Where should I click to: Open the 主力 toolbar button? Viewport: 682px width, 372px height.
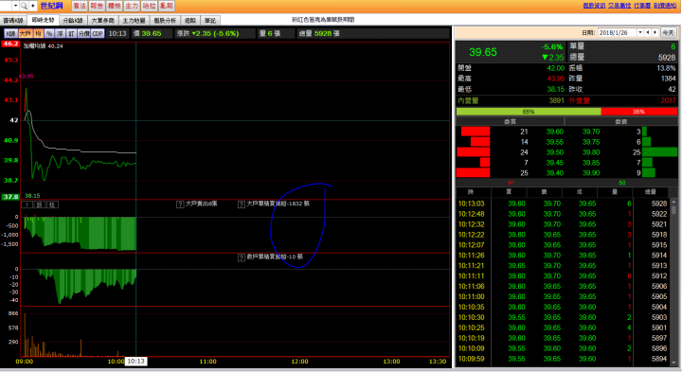[x=132, y=6]
